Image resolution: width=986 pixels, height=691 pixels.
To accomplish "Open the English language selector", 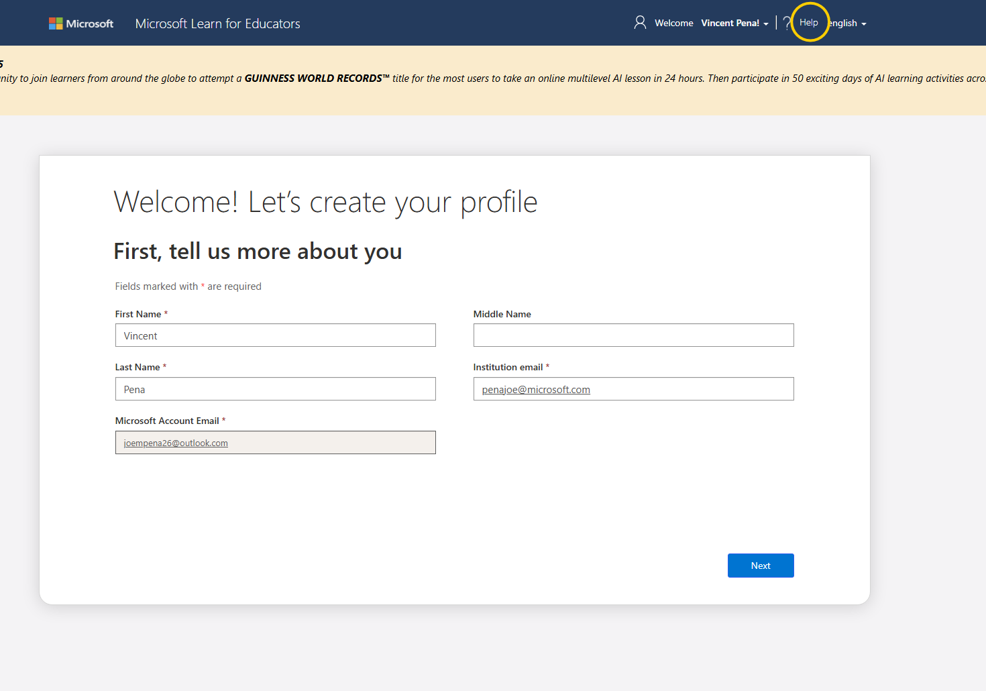I will pyautogui.click(x=844, y=23).
